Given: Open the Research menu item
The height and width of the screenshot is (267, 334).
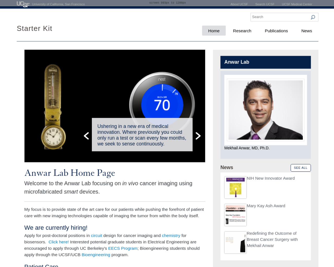Looking at the screenshot, I should (242, 31).
